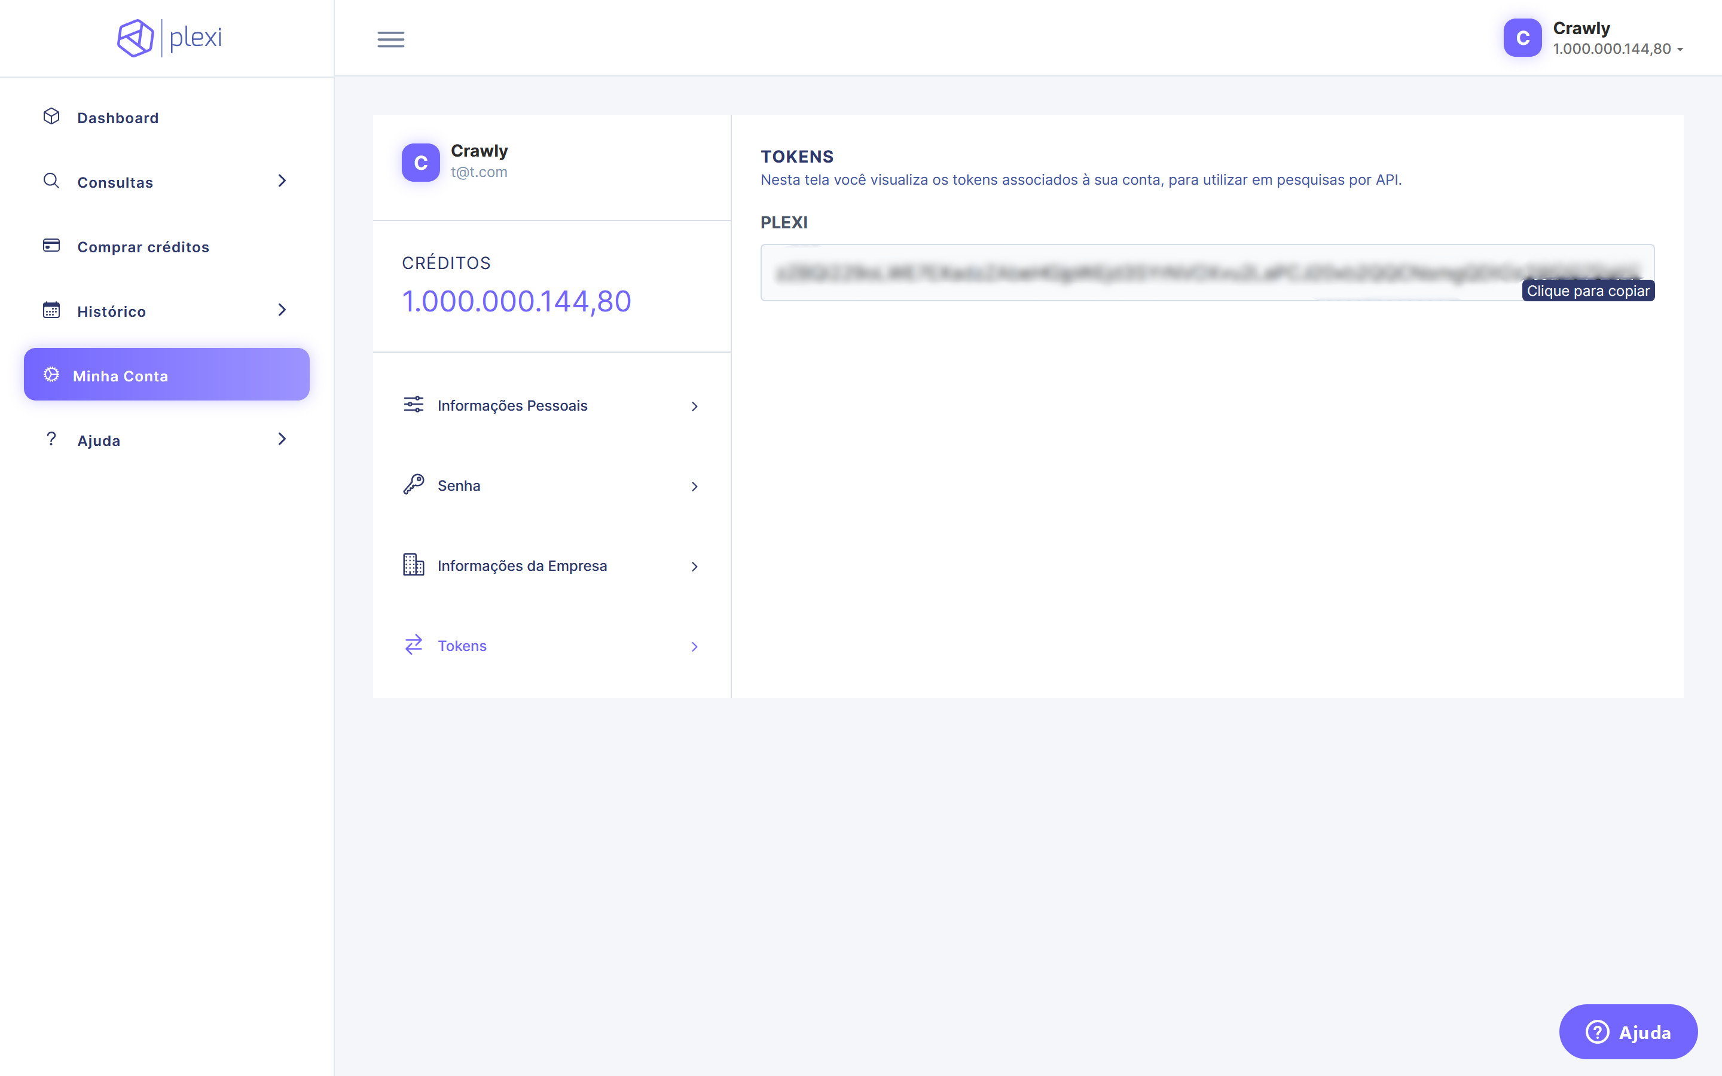1722x1076 pixels.
Task: Open the account dropdown caret in the top bar
Action: click(x=1680, y=50)
